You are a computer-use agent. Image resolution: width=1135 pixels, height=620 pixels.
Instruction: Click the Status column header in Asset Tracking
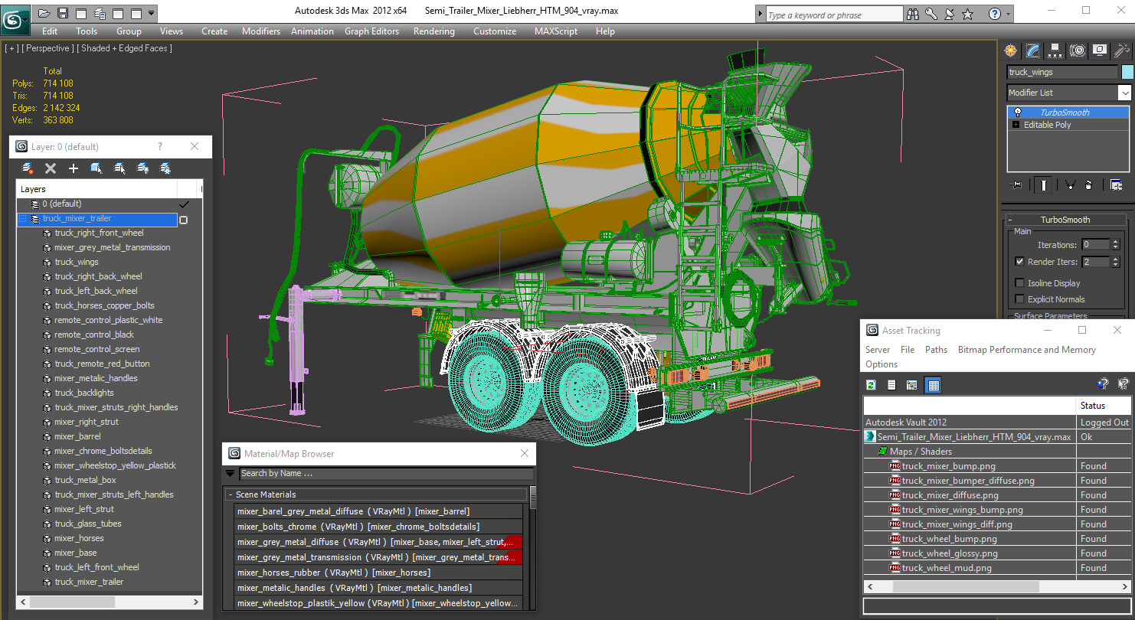coord(1103,405)
